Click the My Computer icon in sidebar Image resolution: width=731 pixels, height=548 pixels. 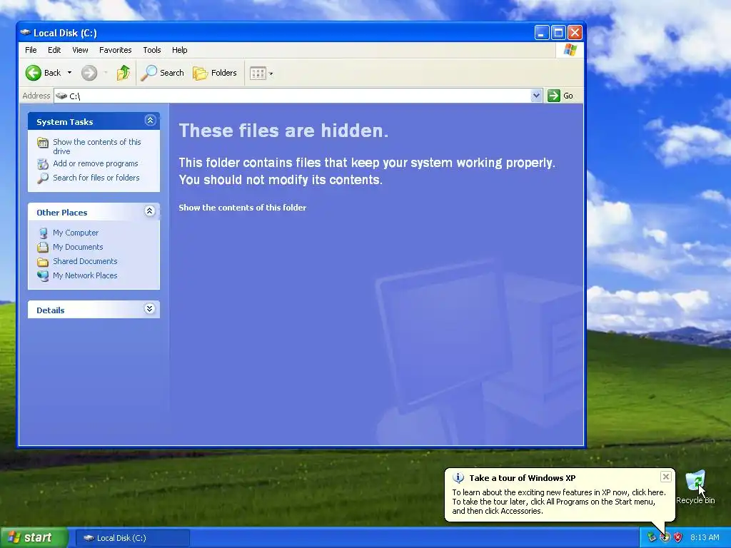[x=43, y=233]
